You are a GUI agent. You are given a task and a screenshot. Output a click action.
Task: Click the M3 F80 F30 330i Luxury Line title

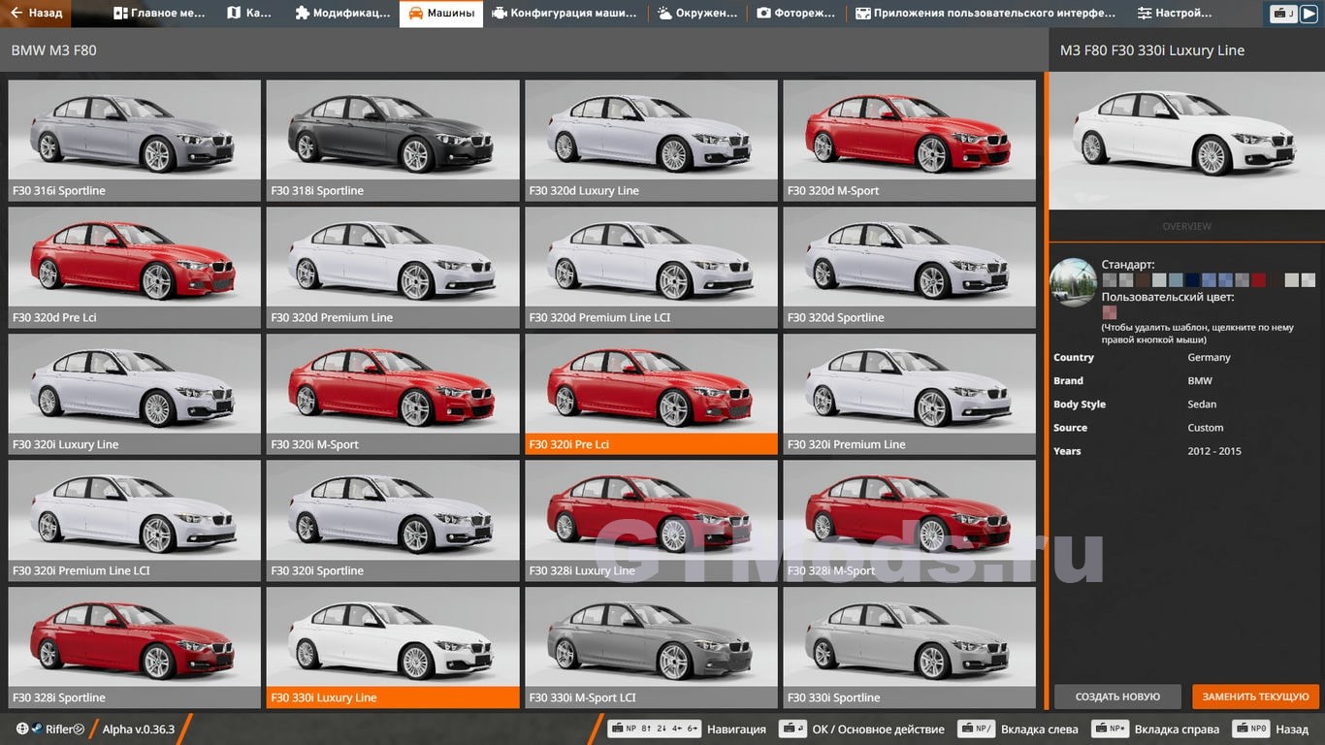point(1151,50)
